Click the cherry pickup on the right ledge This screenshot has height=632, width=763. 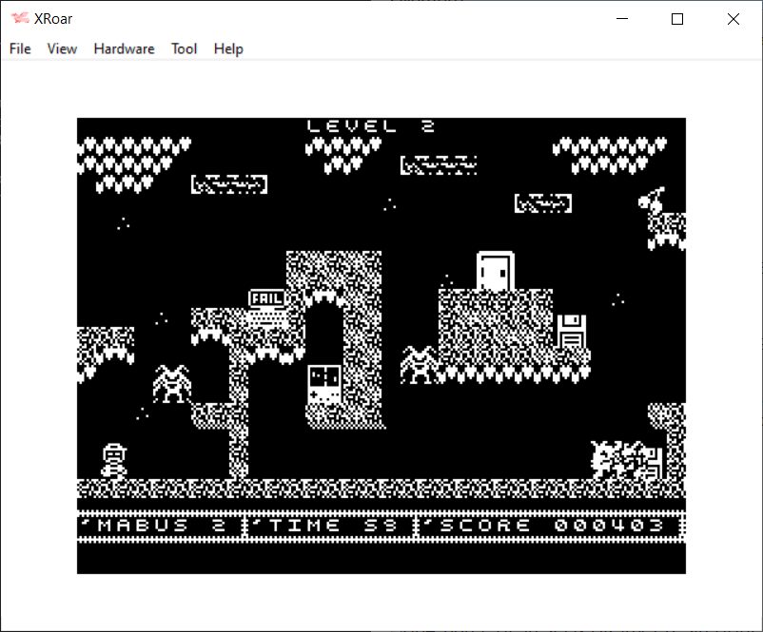pyautogui.click(x=653, y=200)
